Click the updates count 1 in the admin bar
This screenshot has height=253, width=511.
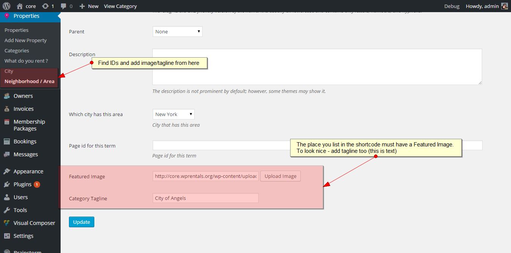53,6
